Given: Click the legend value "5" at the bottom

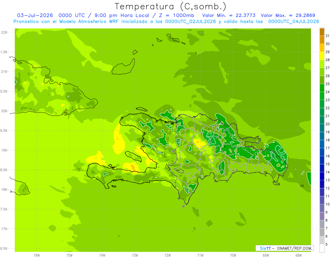Looking at the screenshot, I should click(327, 244).
